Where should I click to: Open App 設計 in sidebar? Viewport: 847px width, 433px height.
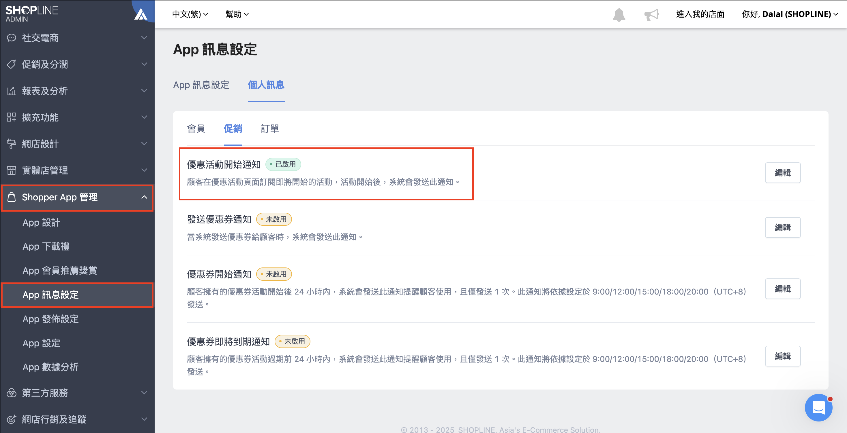tap(42, 223)
